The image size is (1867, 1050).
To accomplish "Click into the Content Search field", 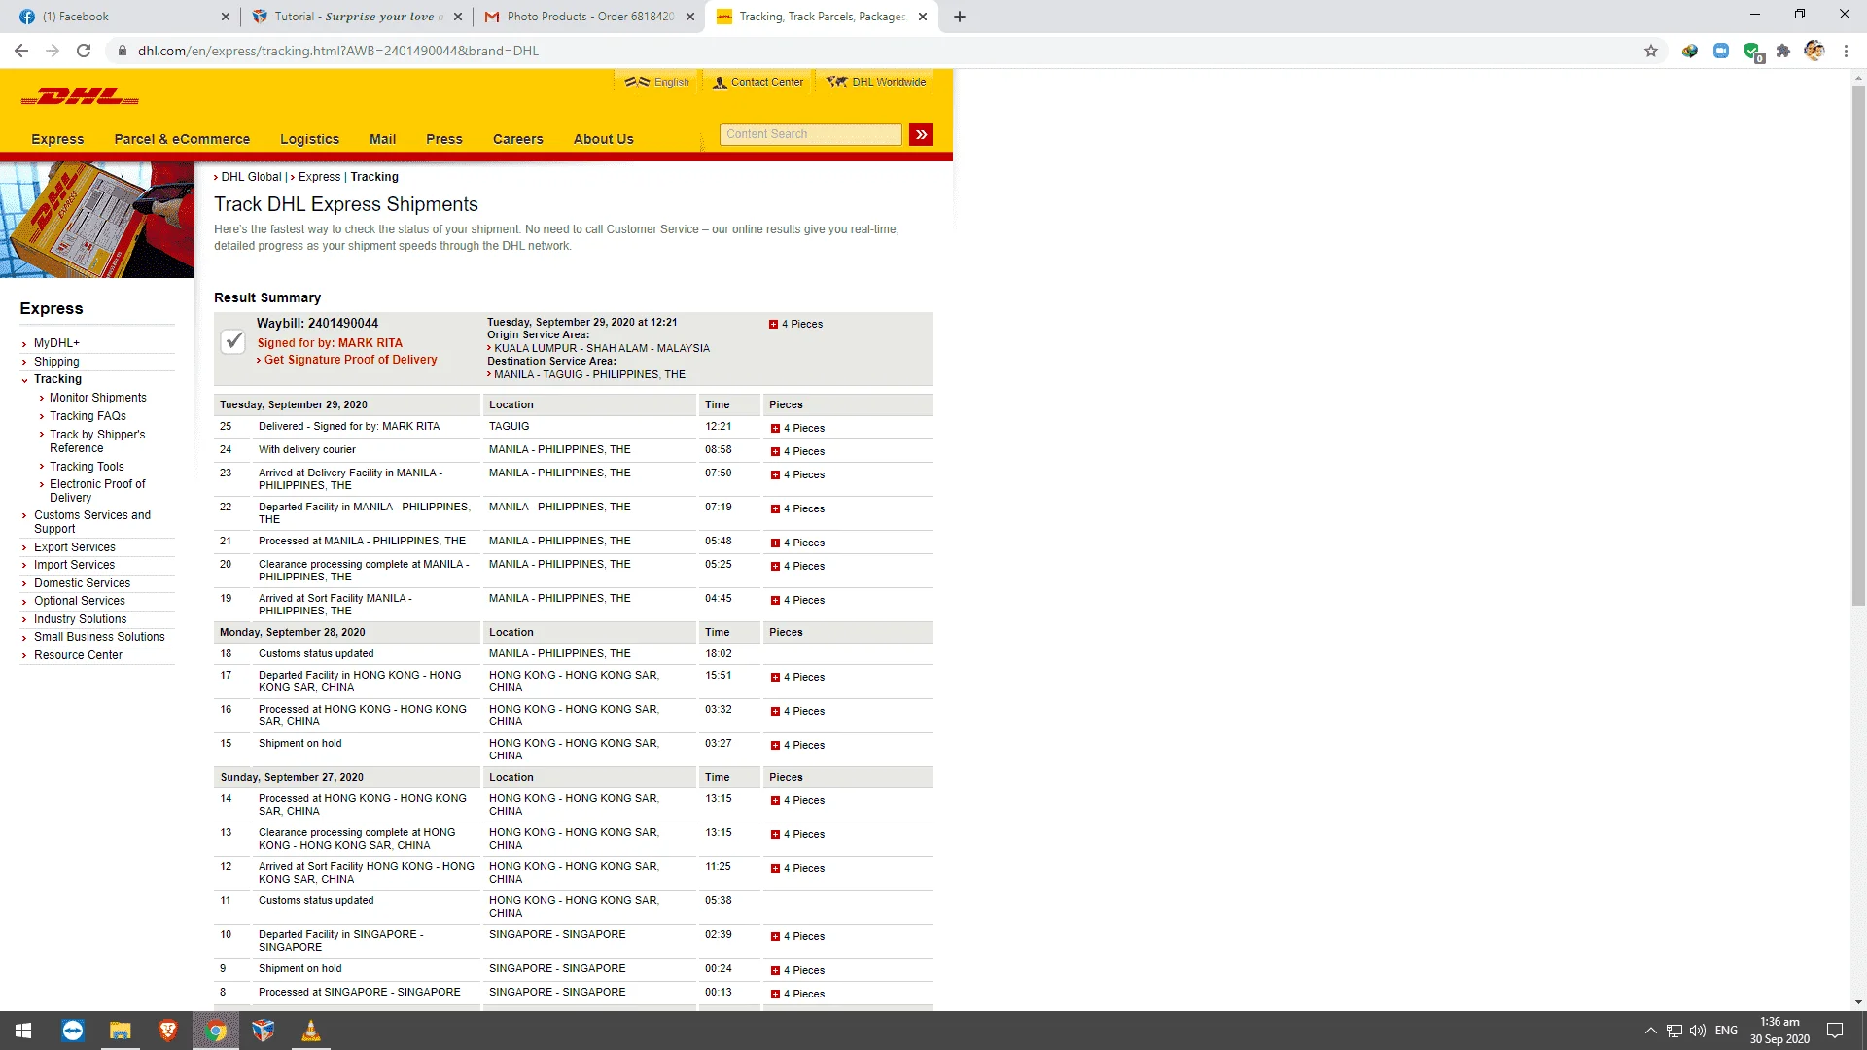I will pyautogui.click(x=811, y=134).
